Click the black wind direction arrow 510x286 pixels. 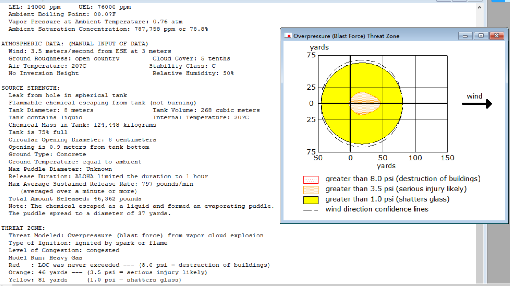pyautogui.click(x=477, y=104)
